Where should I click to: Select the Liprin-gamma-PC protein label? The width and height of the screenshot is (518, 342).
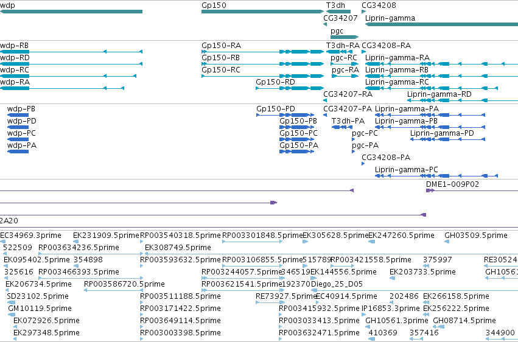(407, 170)
